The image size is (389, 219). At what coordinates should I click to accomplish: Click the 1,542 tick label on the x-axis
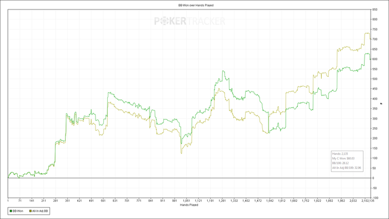(x=270, y=201)
